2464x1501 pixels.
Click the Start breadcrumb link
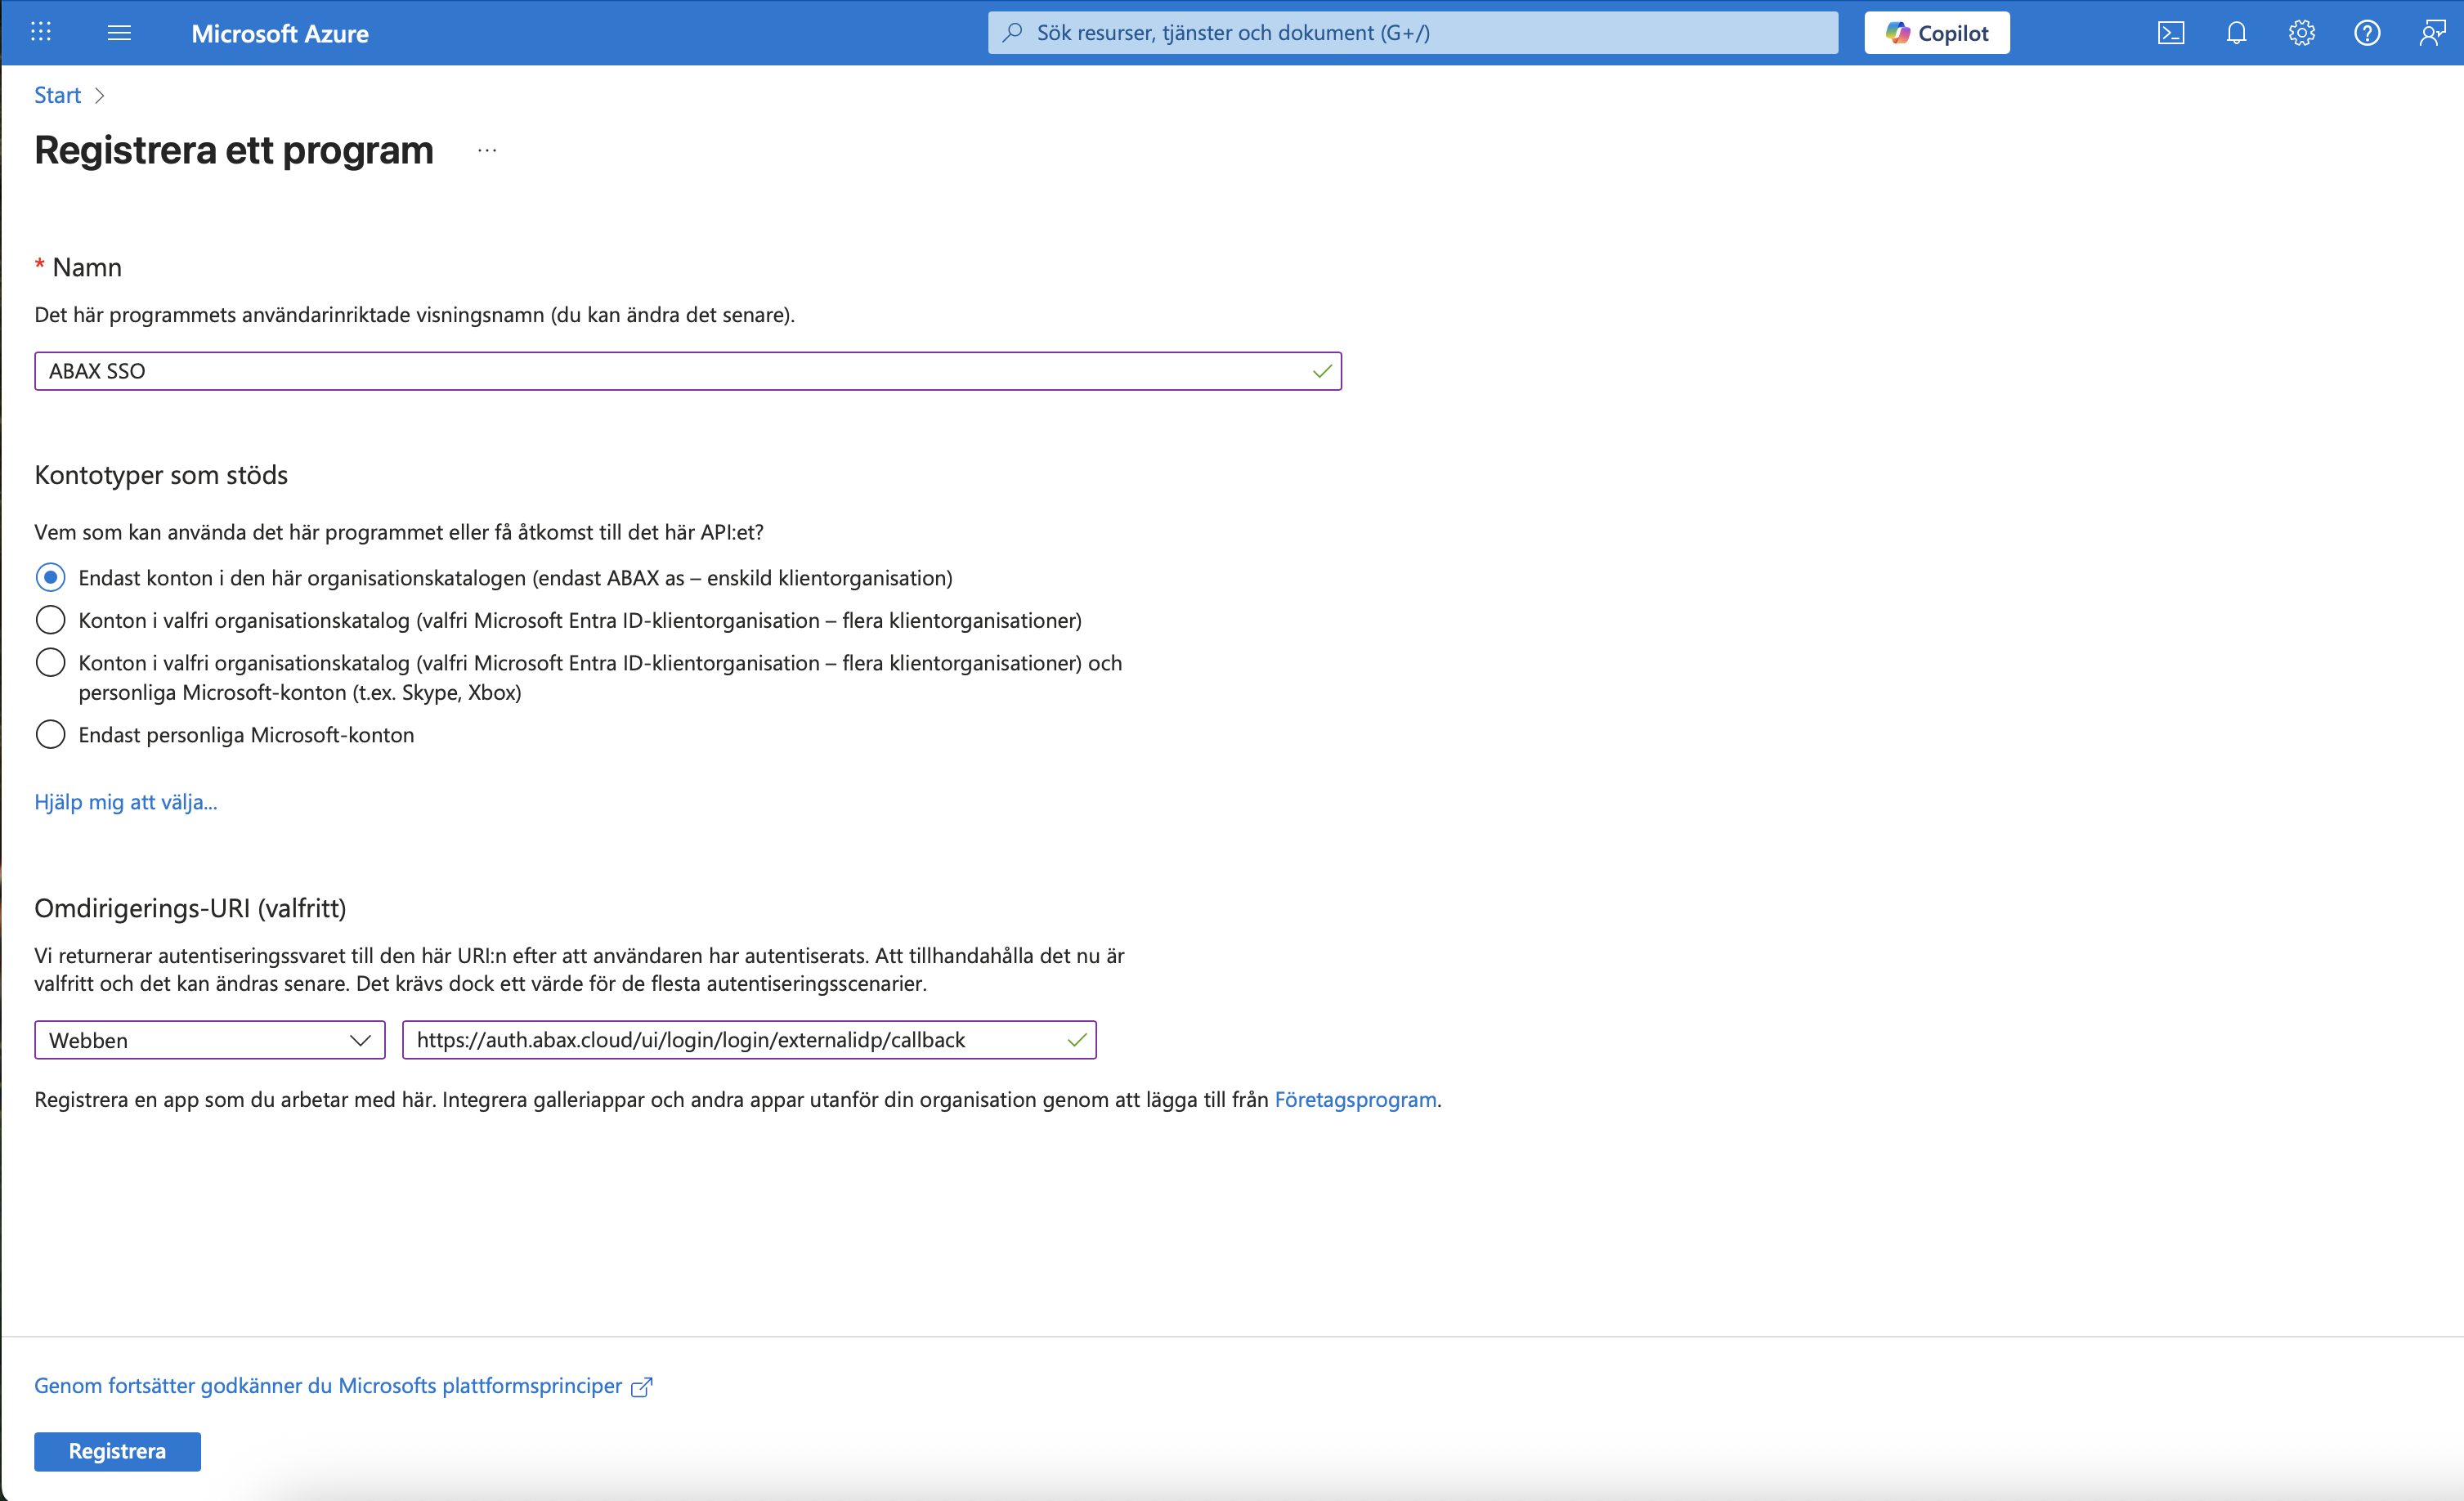pos(57,95)
